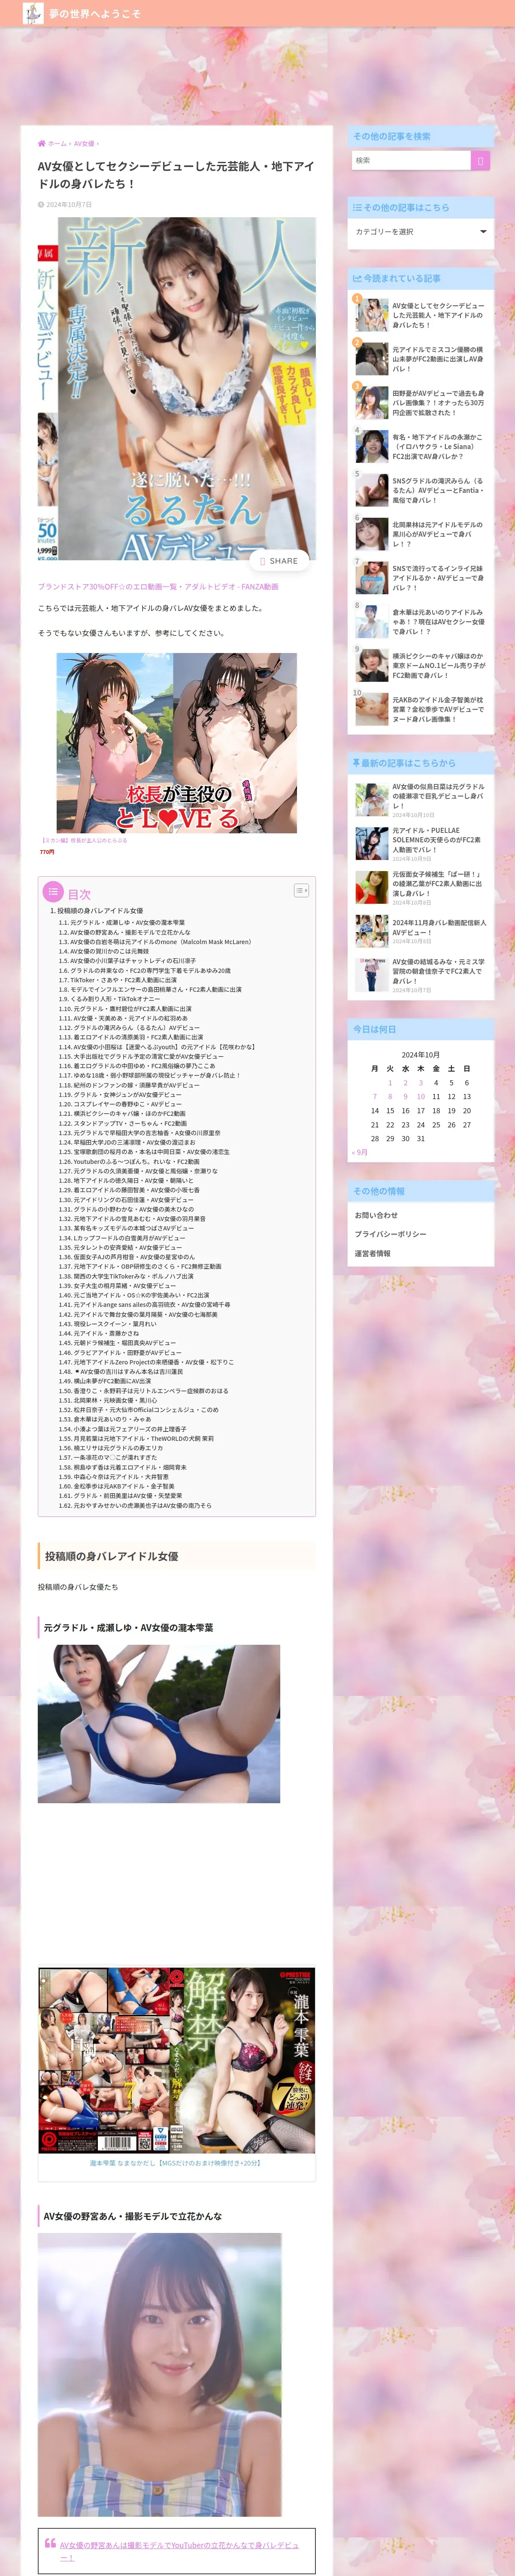Click the その他の記事を検索 widget heading
This screenshot has height=2576, width=515.
[x=421, y=136]
